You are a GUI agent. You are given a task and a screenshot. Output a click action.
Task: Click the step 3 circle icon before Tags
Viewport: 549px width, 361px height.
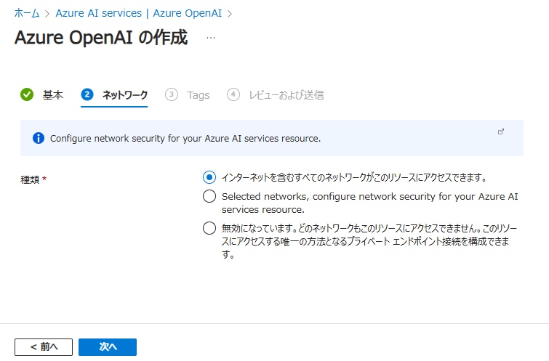pyautogui.click(x=172, y=94)
